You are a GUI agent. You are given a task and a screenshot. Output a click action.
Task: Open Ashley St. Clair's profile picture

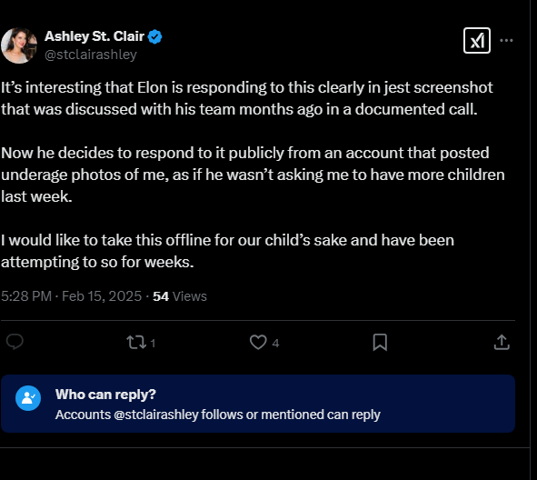[x=19, y=45]
